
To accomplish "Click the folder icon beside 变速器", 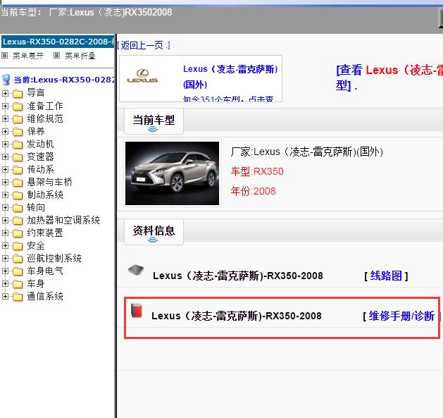I will coord(18,157).
